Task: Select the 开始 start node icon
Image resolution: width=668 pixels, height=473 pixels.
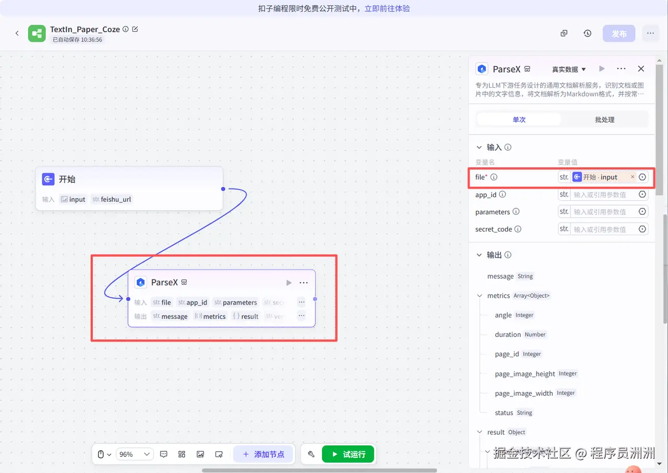Action: pyautogui.click(x=48, y=179)
